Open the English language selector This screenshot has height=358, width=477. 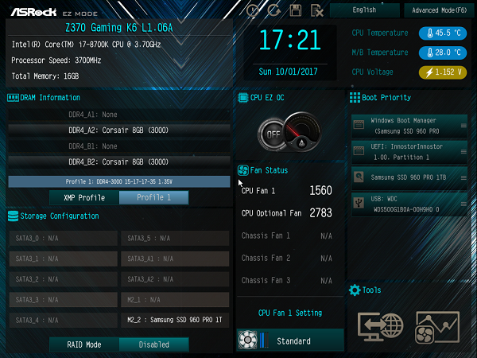click(x=364, y=10)
